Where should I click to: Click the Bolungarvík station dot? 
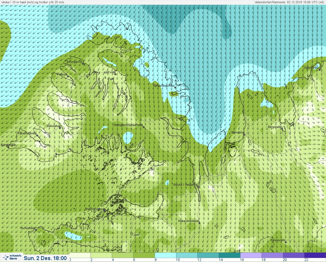click(83, 64)
